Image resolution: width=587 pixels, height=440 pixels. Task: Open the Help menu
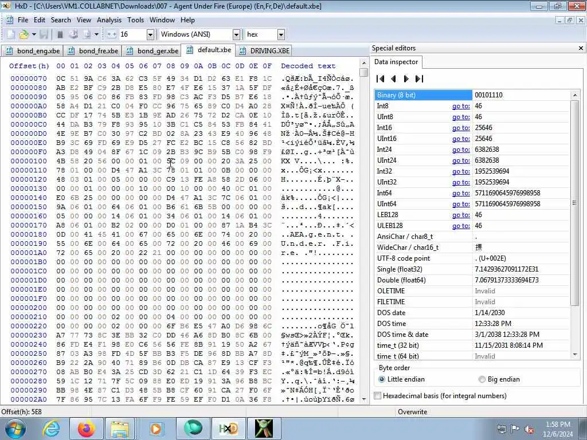click(x=187, y=20)
